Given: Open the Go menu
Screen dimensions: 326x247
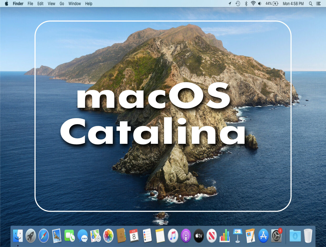Looking at the screenshot, I should tap(62, 4).
